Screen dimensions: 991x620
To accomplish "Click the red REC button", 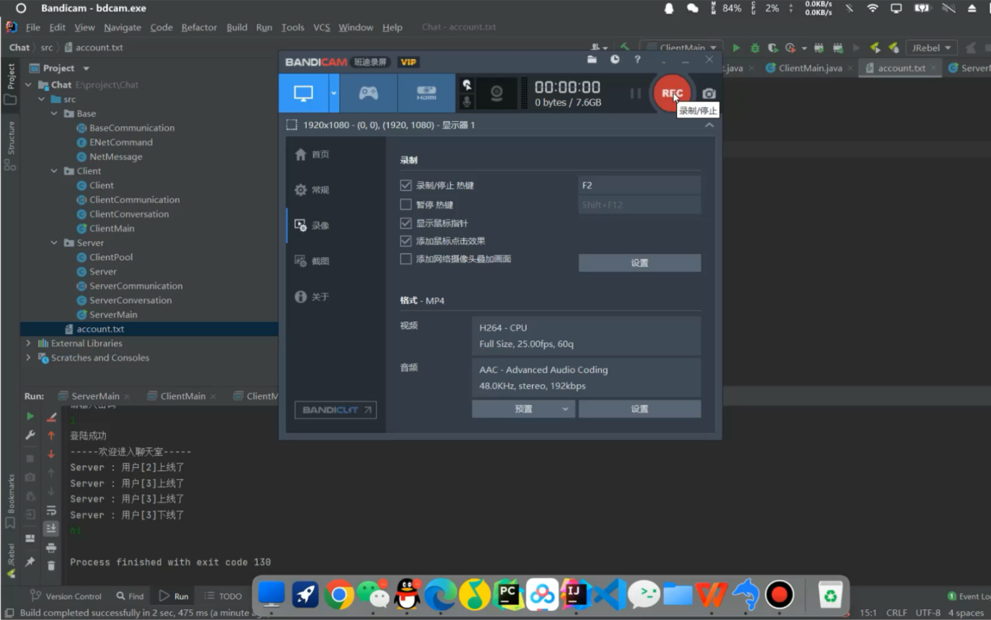I will (672, 93).
